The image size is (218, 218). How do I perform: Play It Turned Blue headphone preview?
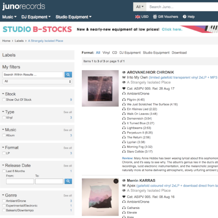click(124, 123)
